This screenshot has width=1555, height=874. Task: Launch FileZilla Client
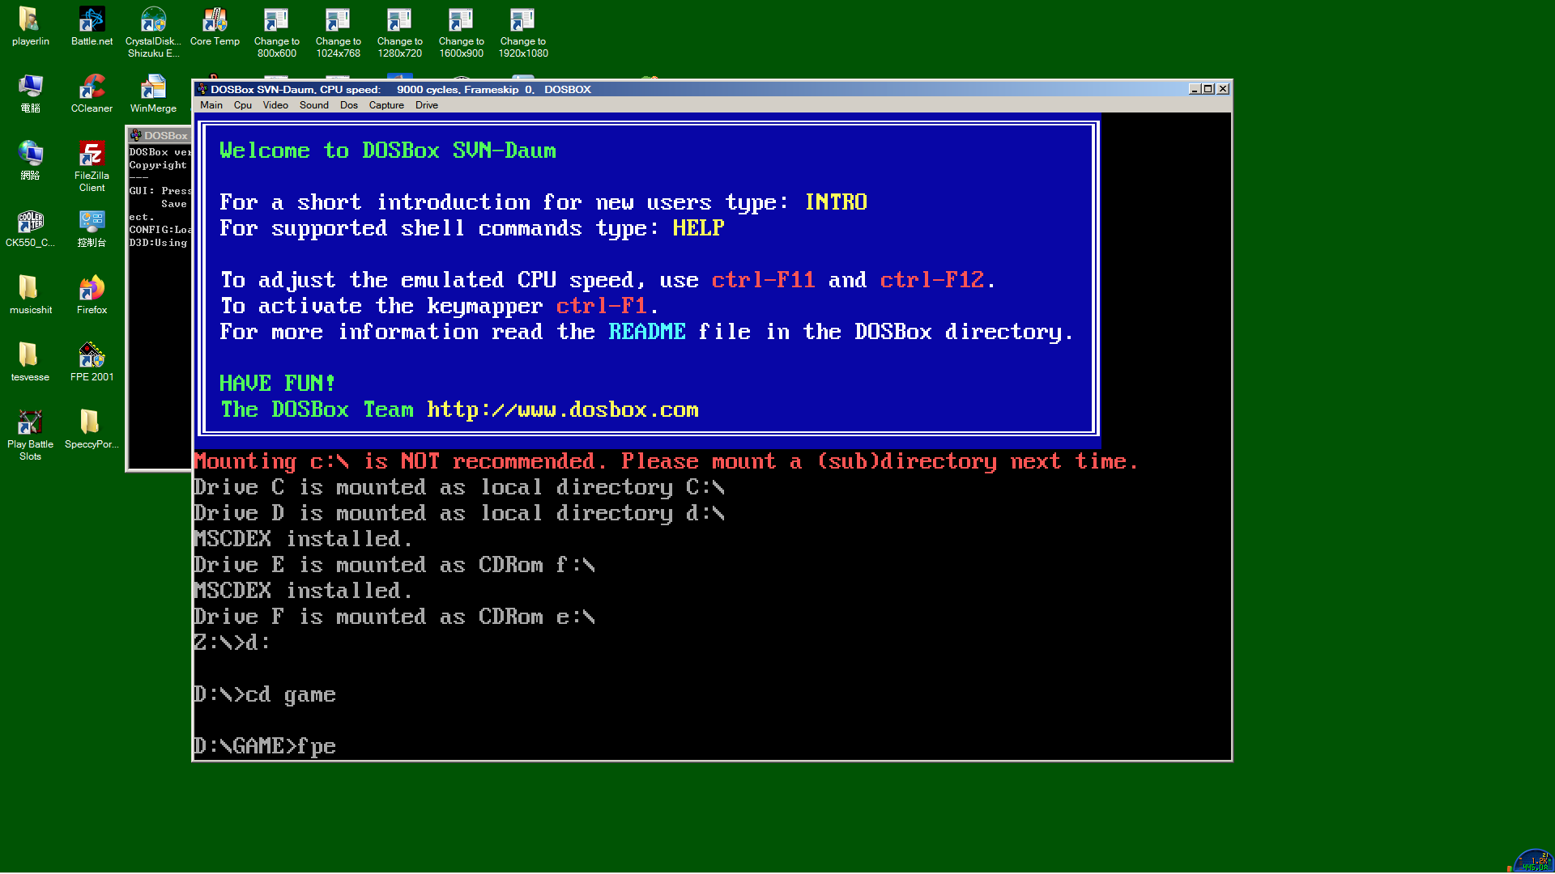(x=91, y=154)
